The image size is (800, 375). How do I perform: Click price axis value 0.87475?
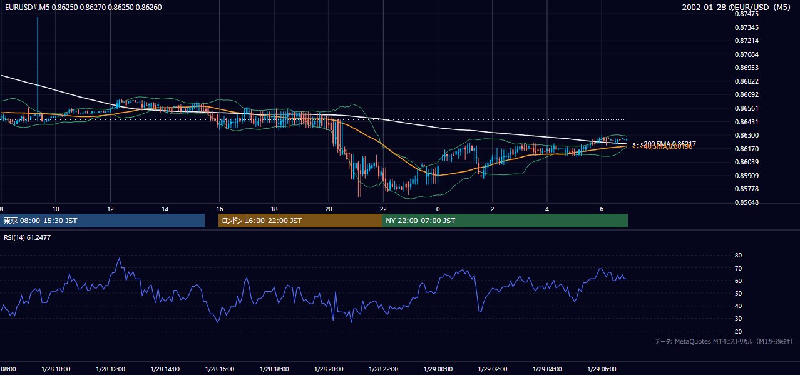tap(746, 14)
